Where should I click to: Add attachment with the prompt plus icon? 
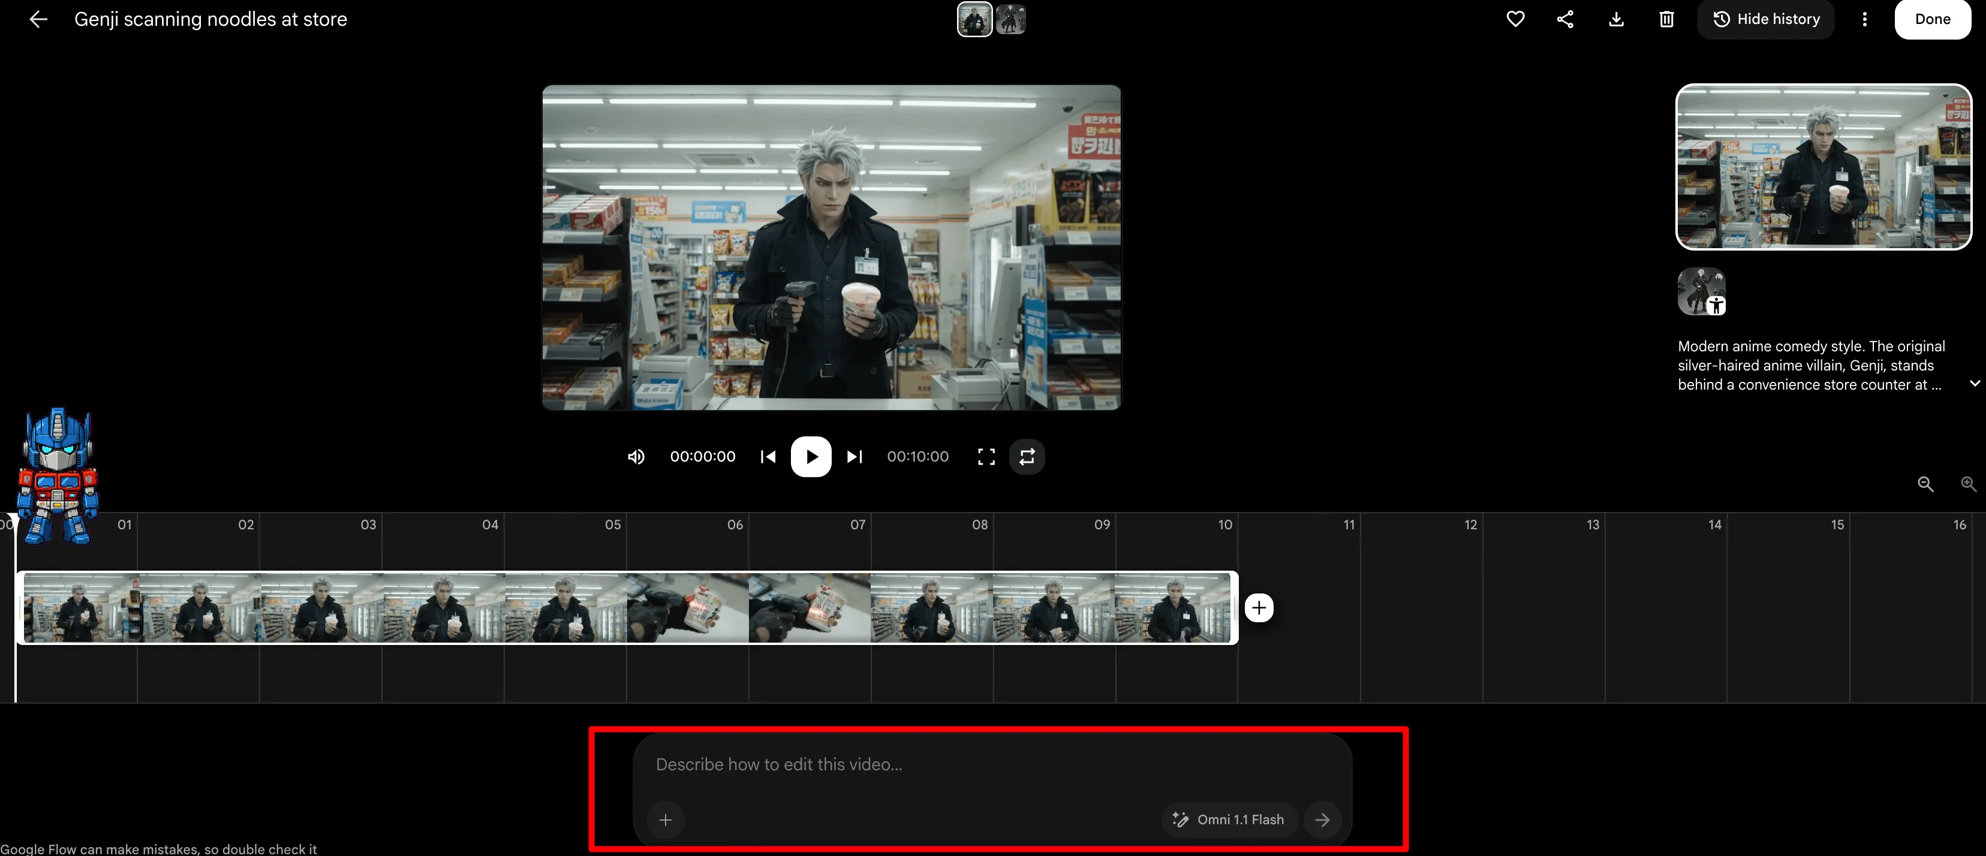coord(666,820)
